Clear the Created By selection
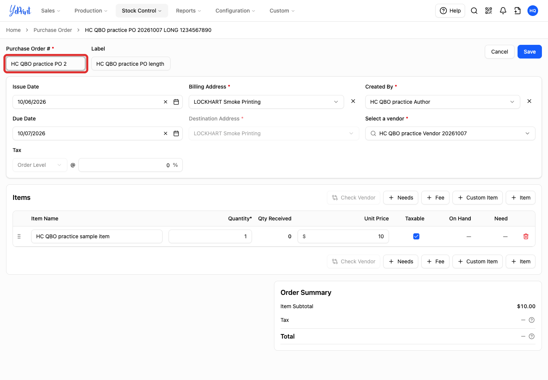548x380 pixels. tap(529, 101)
